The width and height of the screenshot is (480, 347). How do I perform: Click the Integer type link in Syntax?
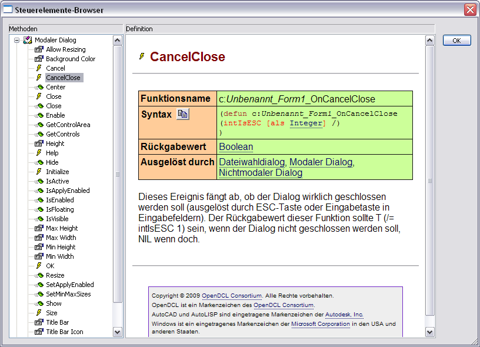(x=306, y=123)
